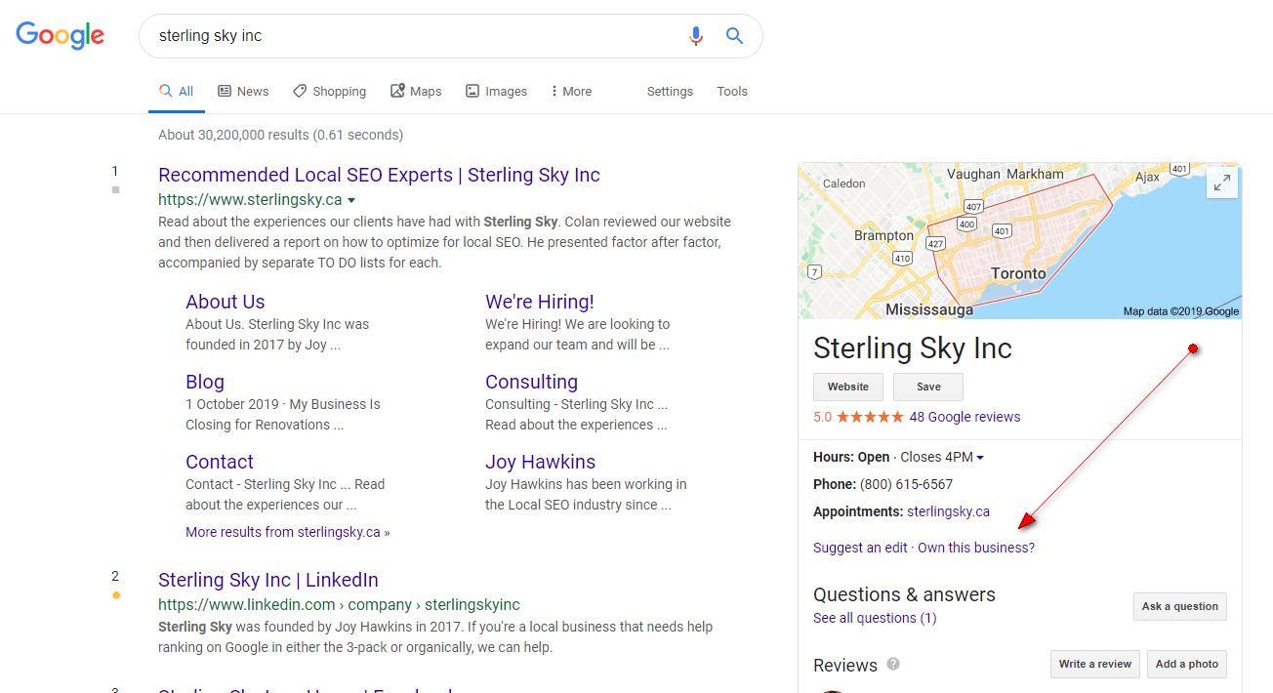
Task: Open search Tools
Action: [732, 92]
